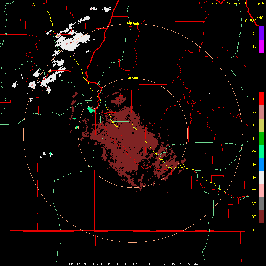Screen dimensions: 266x266
Task: Click the BI legend label
Action: 254,217
